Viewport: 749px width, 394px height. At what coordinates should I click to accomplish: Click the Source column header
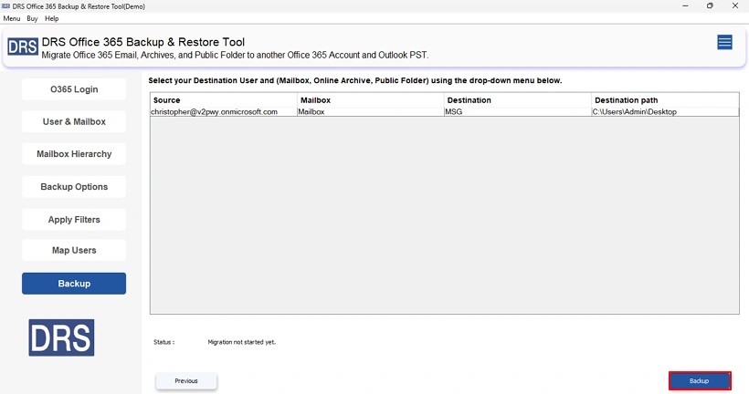click(224, 100)
